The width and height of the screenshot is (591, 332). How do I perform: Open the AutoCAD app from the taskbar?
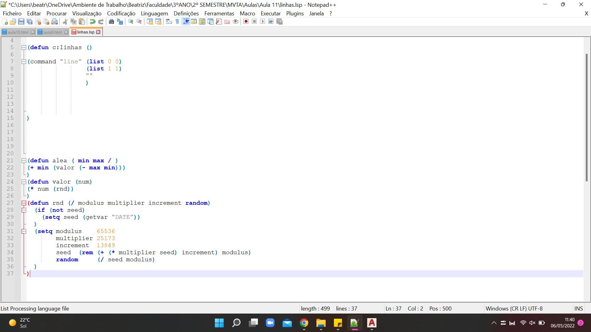coord(372,323)
